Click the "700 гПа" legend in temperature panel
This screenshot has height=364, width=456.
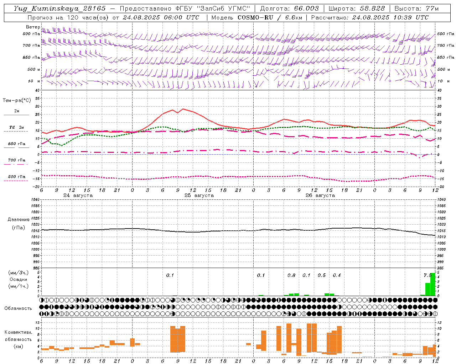17,160
